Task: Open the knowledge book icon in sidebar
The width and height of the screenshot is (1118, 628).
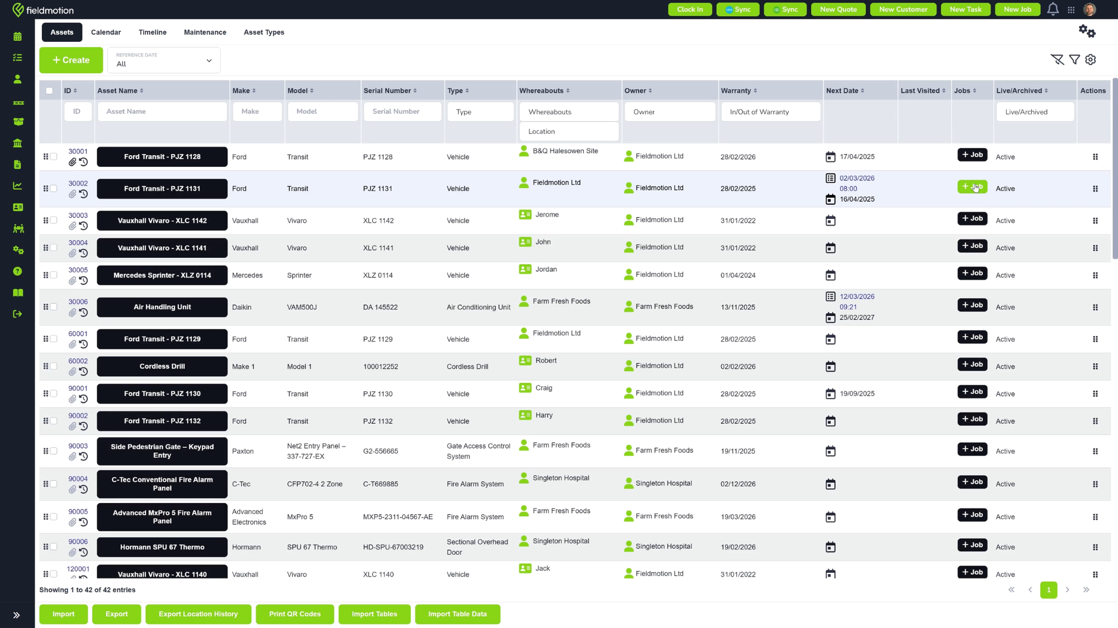Action: [17, 293]
